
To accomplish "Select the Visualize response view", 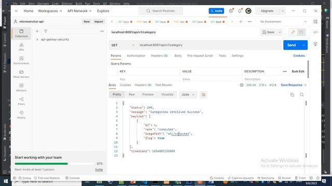I will [167, 95].
